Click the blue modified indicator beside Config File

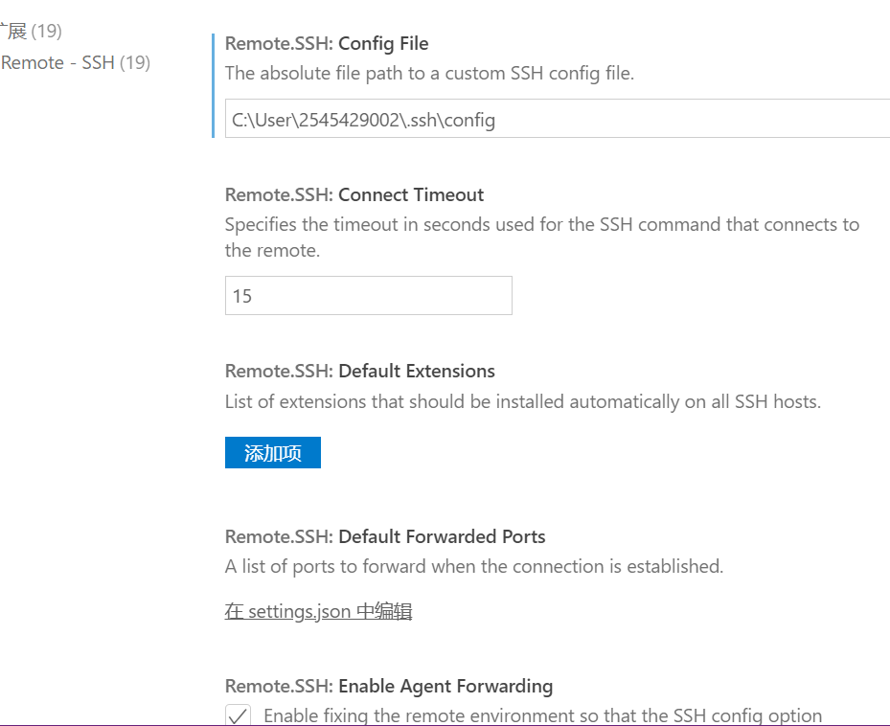[x=213, y=85]
